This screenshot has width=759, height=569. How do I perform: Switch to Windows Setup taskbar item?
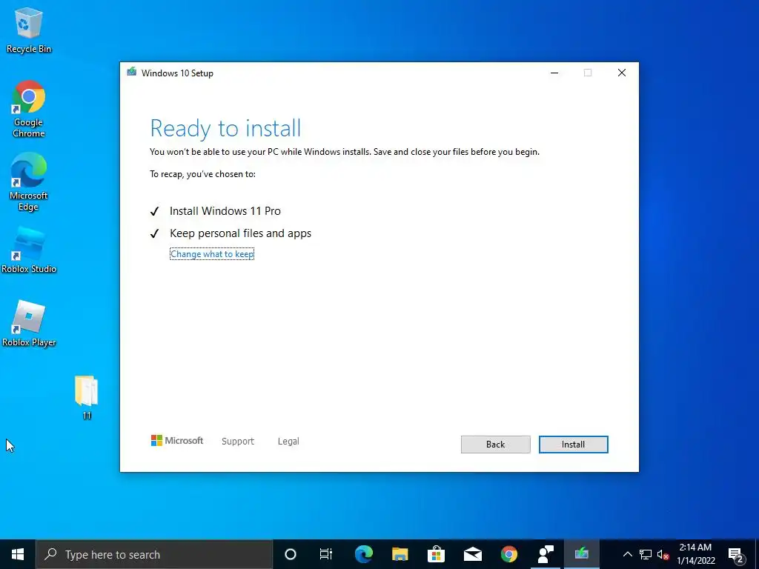coord(582,554)
